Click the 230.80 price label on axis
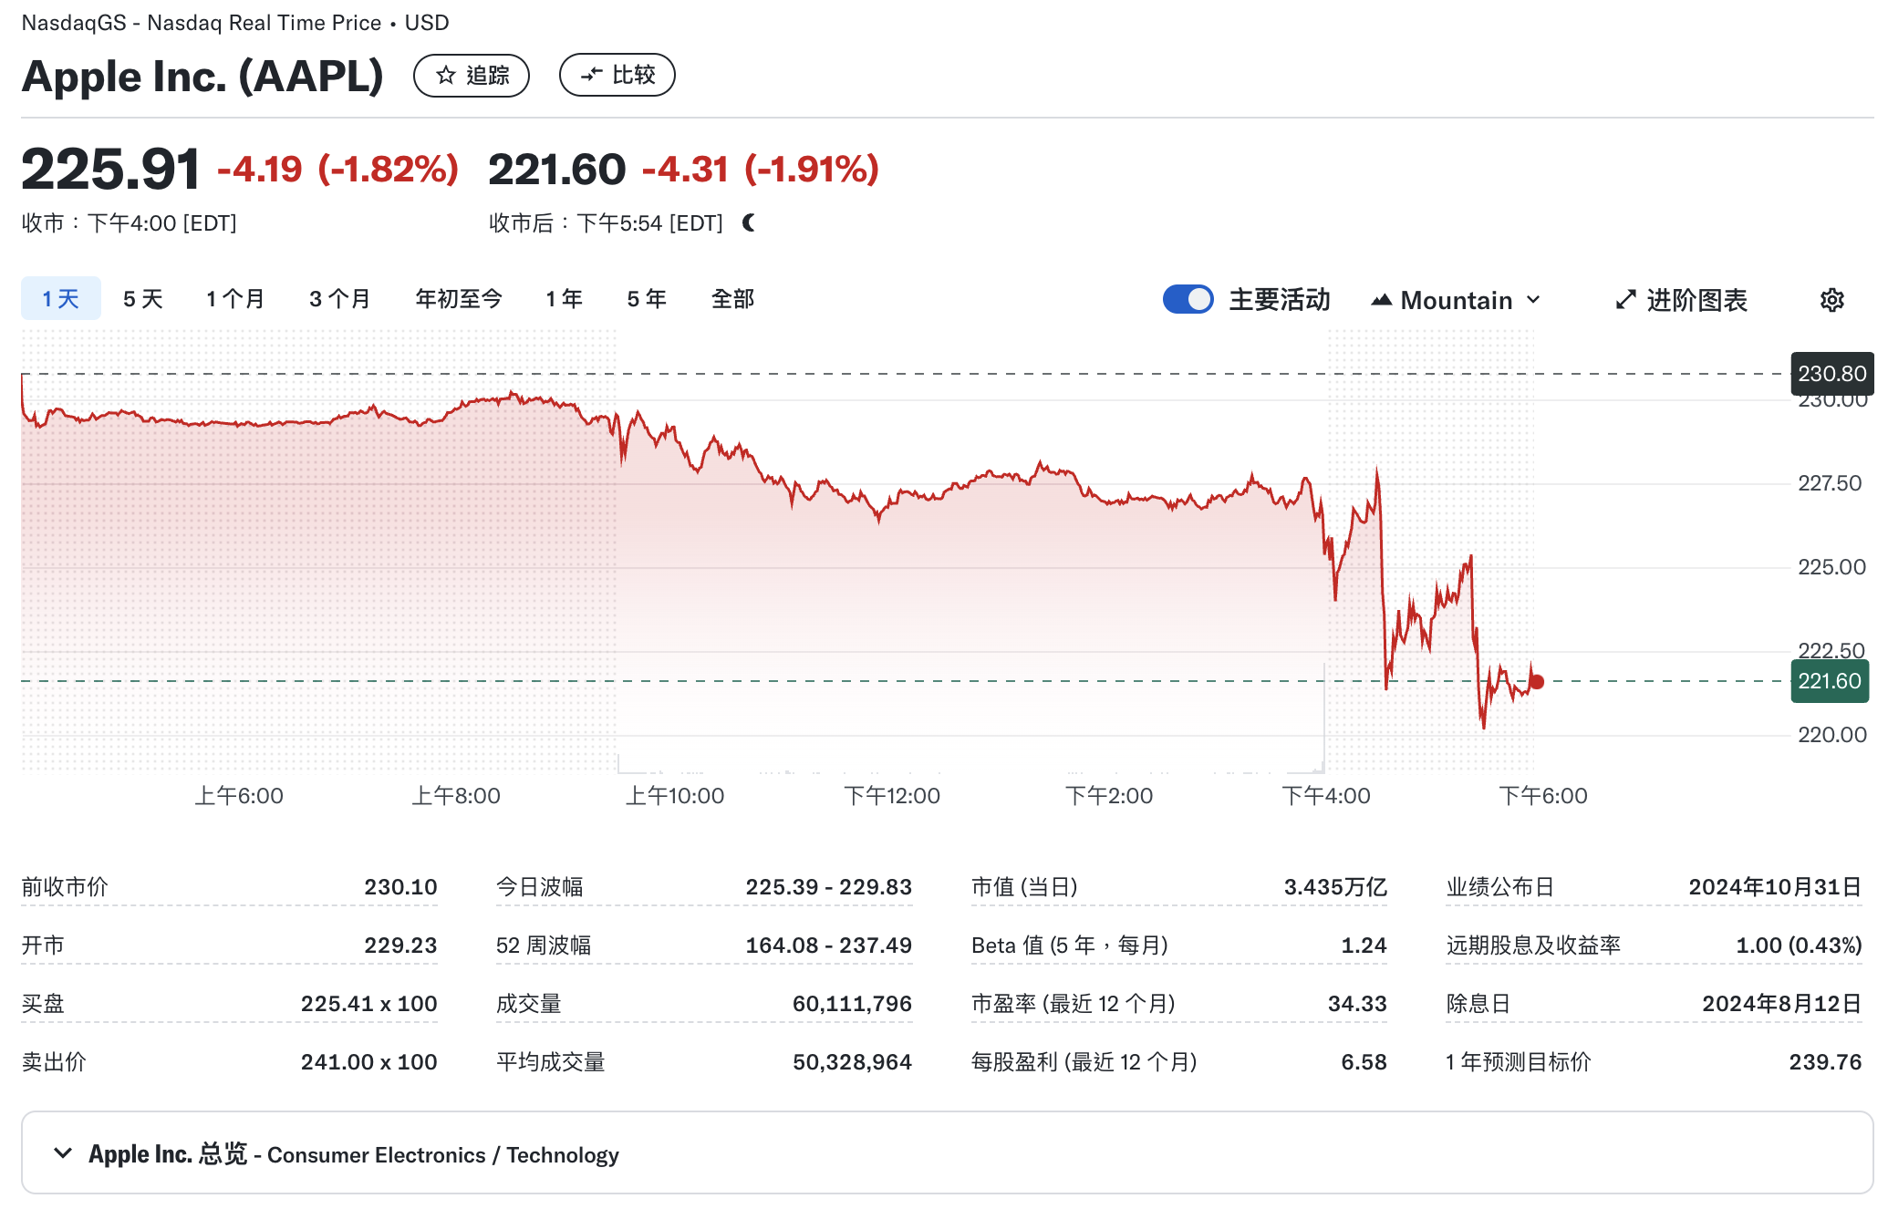Image resolution: width=1888 pixels, height=1209 pixels. (1832, 374)
